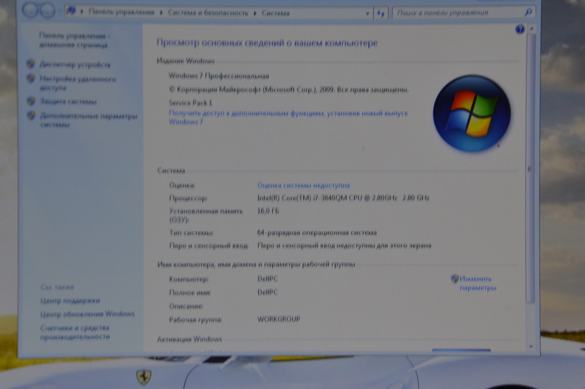585x389 pixels.
Task: Open address bar history dropdown arrow
Action: click(x=367, y=14)
